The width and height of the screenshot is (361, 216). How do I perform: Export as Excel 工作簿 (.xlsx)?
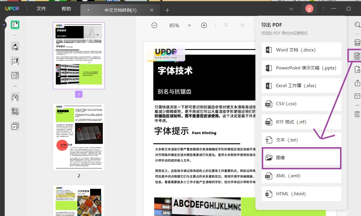(302, 86)
